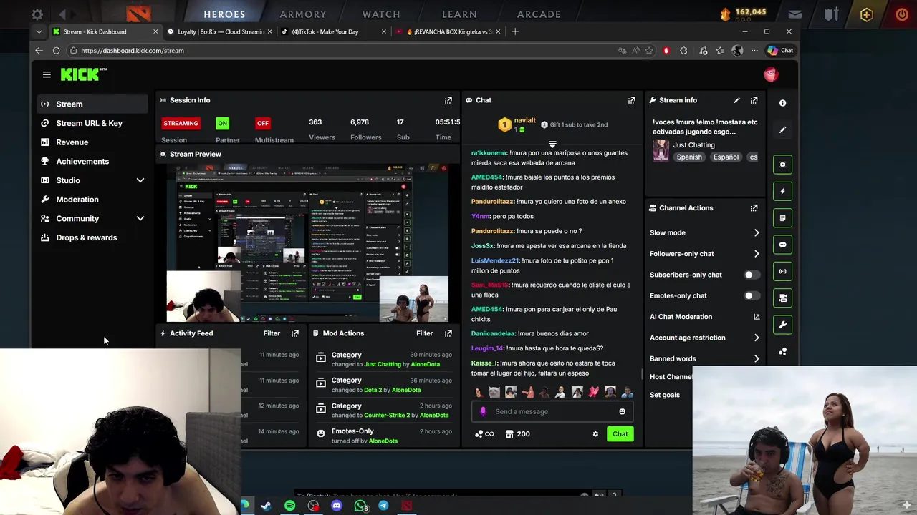The image size is (917, 515).
Task: Pop out the Chat panel
Action: (x=632, y=100)
